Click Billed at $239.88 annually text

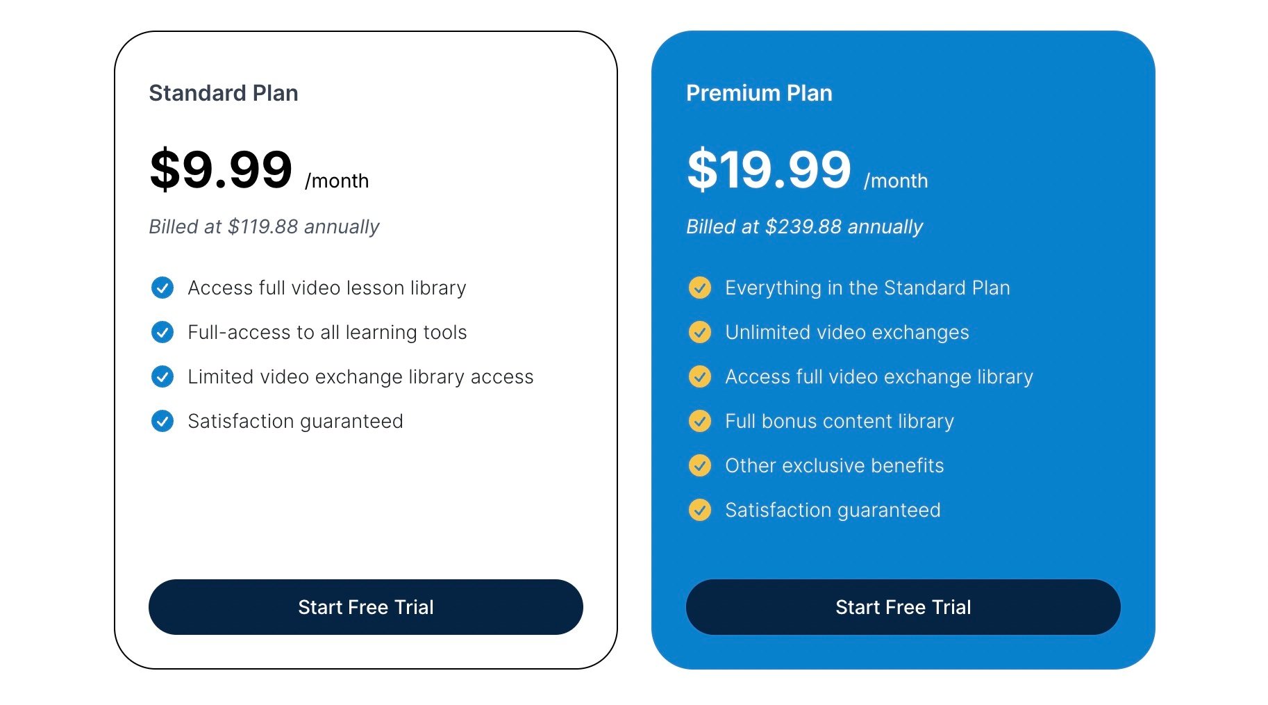click(804, 227)
